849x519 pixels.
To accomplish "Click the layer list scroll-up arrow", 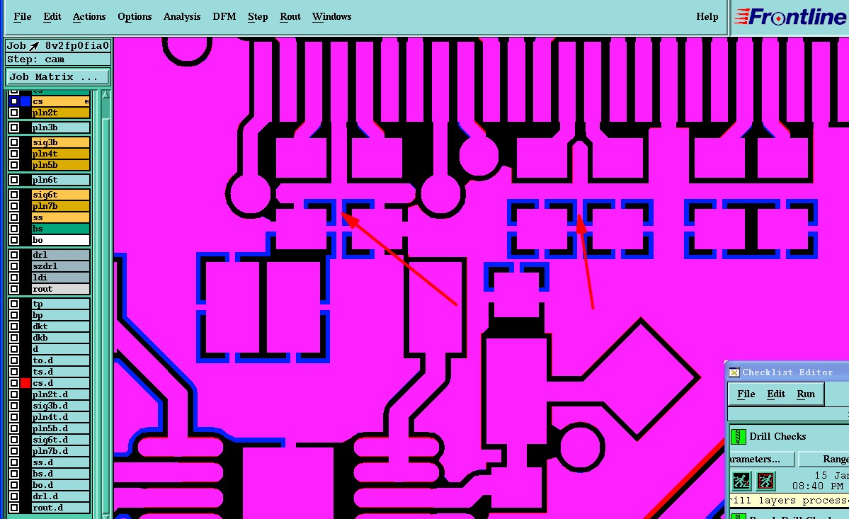I will [x=106, y=95].
